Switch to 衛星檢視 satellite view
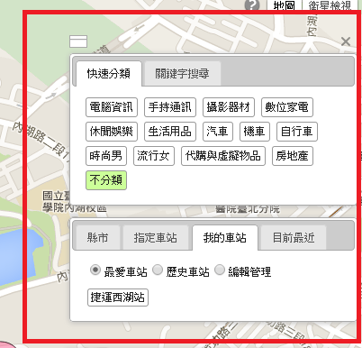This screenshot has height=348, width=362. pos(330,5)
